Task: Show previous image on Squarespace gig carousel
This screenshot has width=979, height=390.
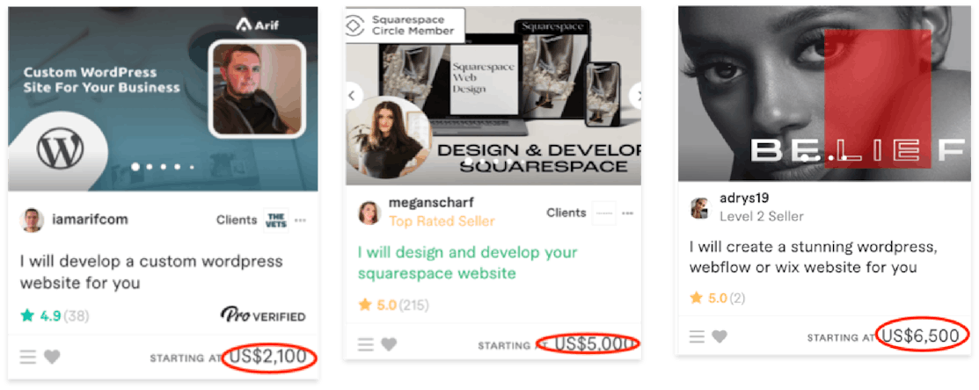Action: tap(353, 96)
